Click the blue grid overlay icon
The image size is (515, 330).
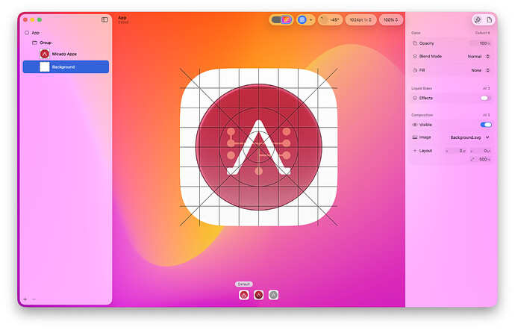(x=302, y=19)
